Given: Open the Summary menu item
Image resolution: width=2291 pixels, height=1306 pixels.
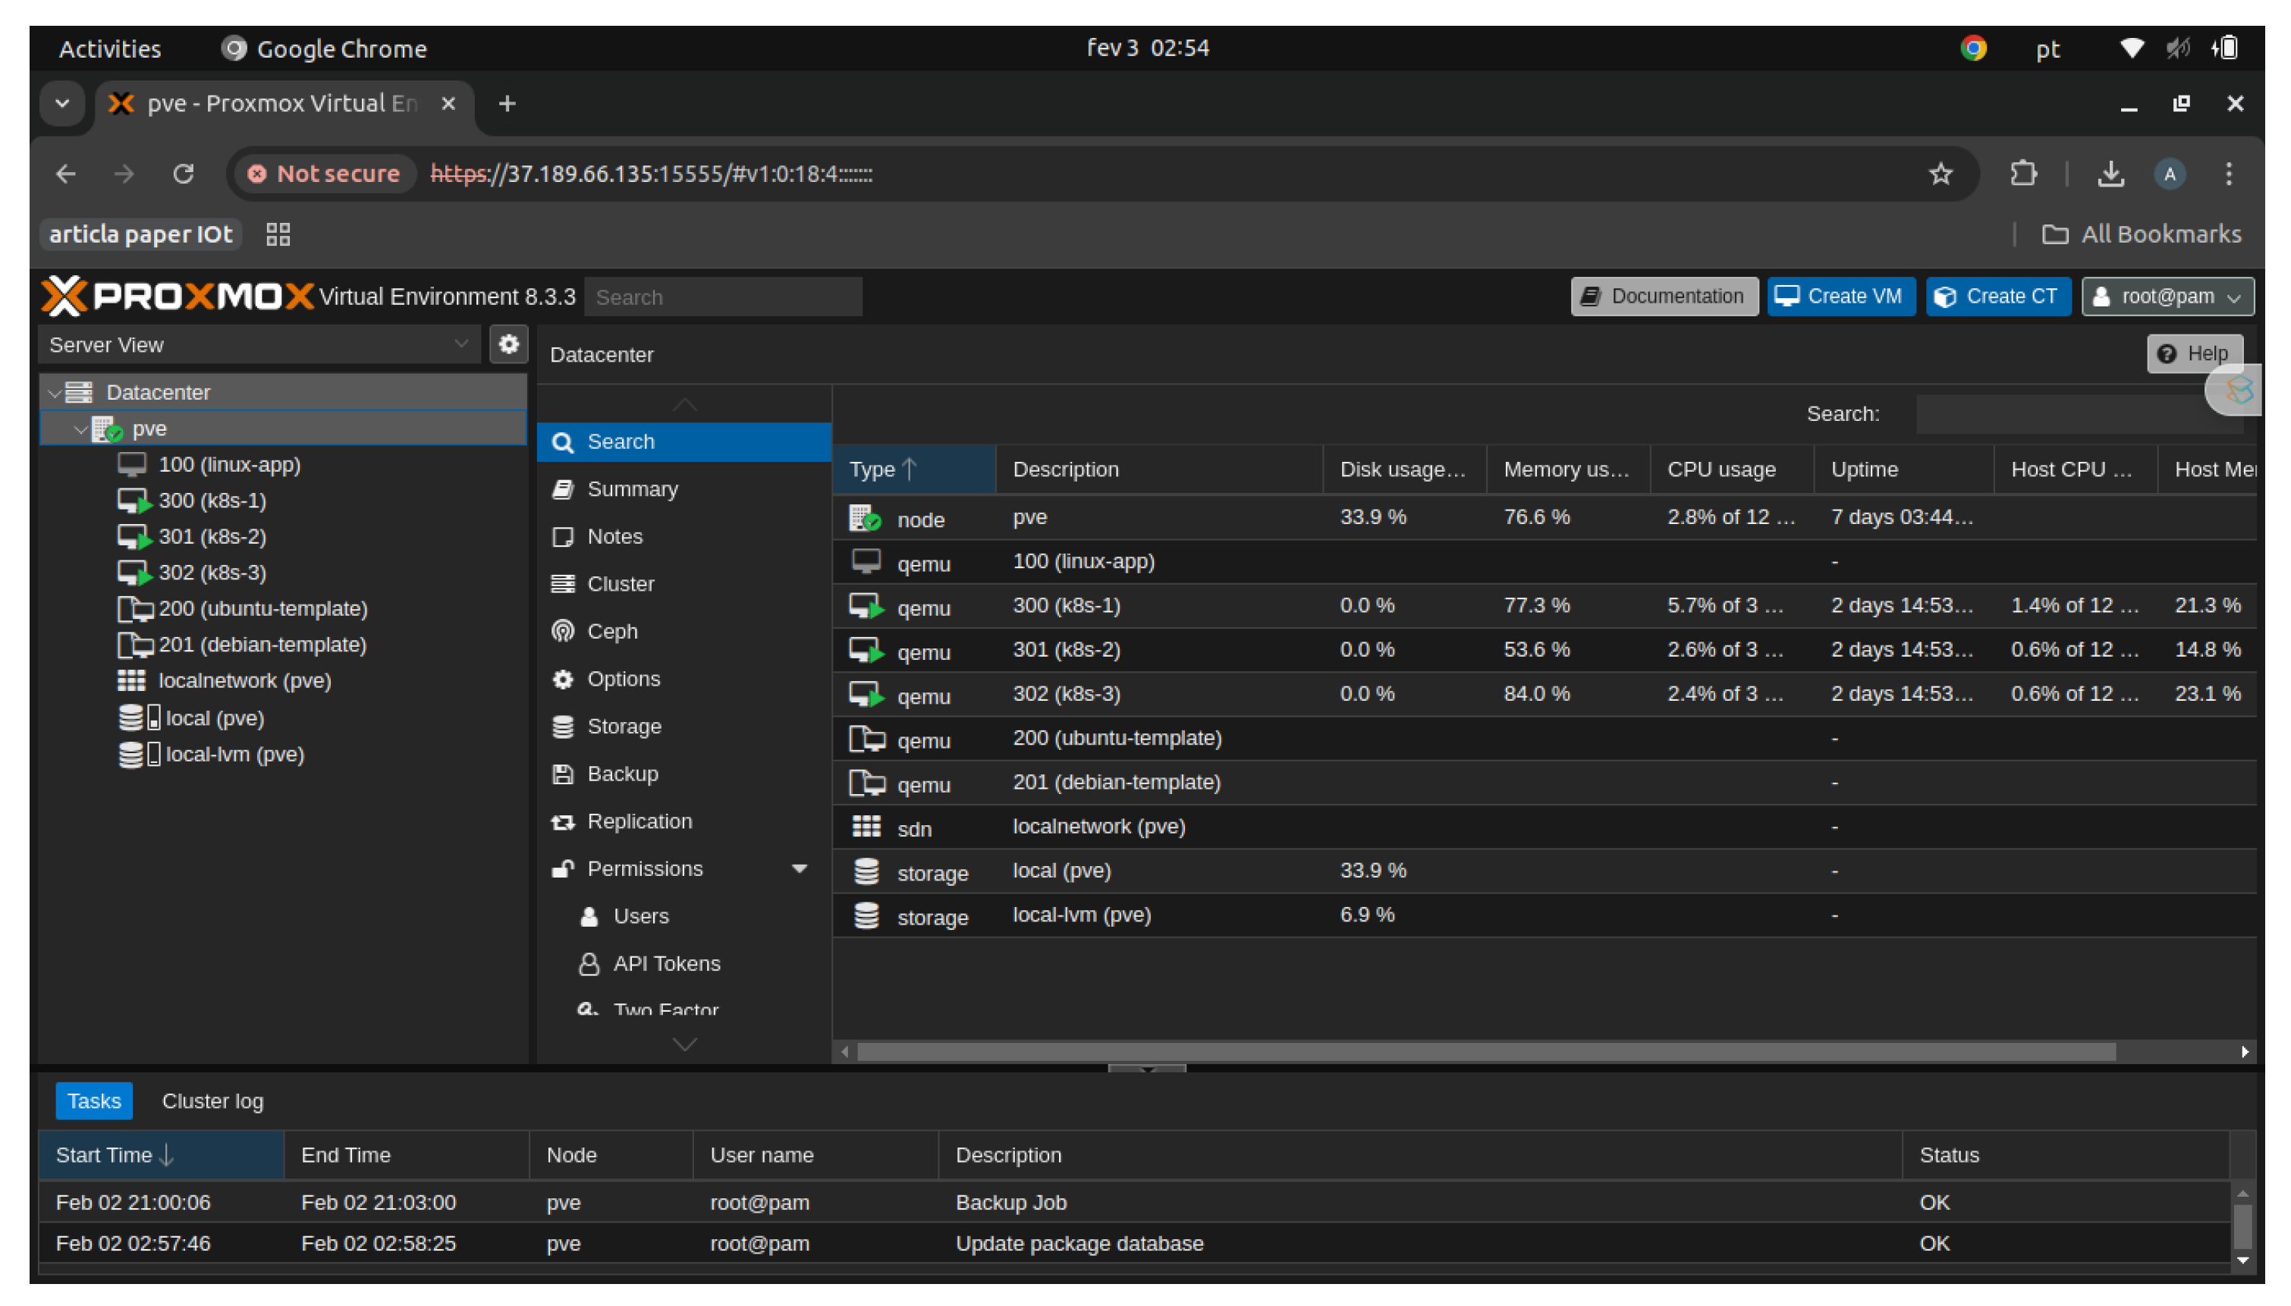Looking at the screenshot, I should [631, 489].
